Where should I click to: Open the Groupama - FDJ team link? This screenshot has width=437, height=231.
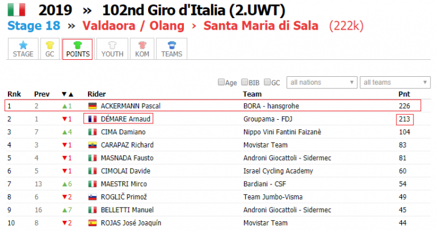268,119
